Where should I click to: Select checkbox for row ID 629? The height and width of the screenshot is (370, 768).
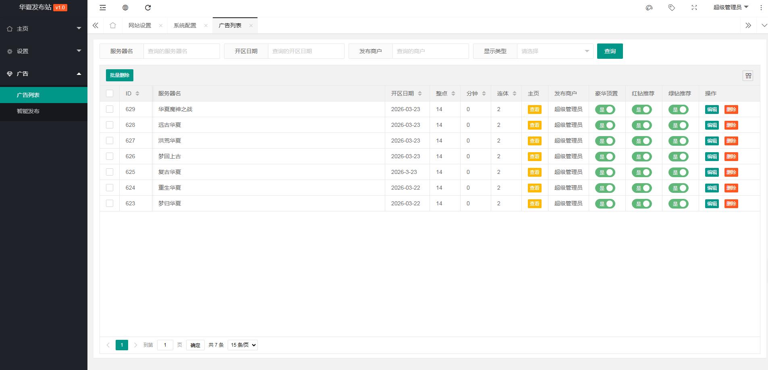tap(110, 109)
